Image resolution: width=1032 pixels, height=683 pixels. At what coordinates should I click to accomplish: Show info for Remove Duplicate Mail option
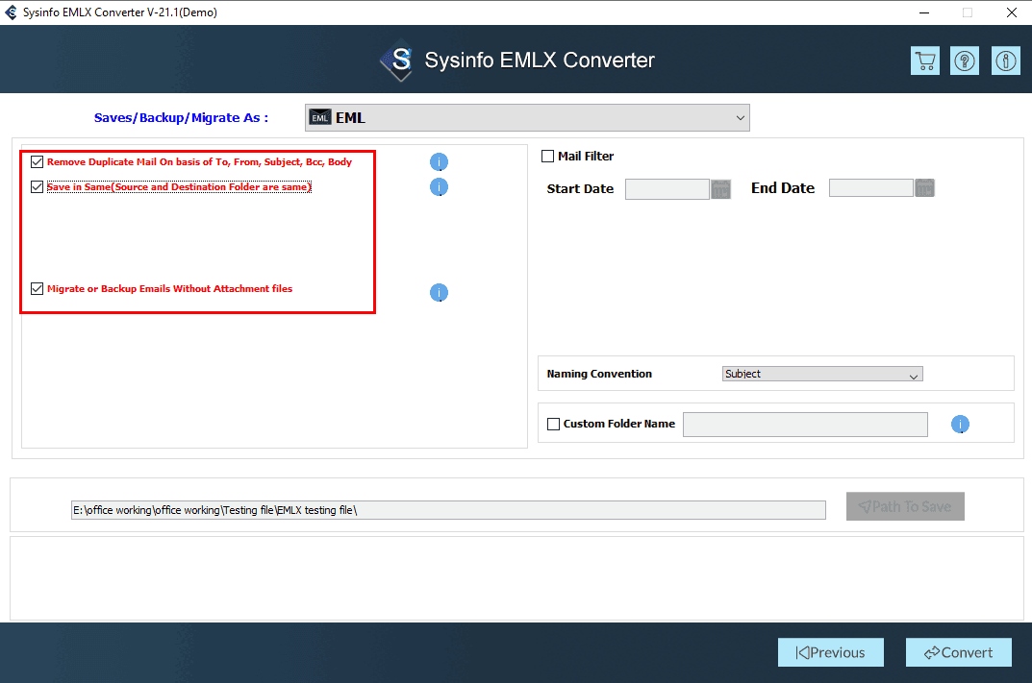439,161
